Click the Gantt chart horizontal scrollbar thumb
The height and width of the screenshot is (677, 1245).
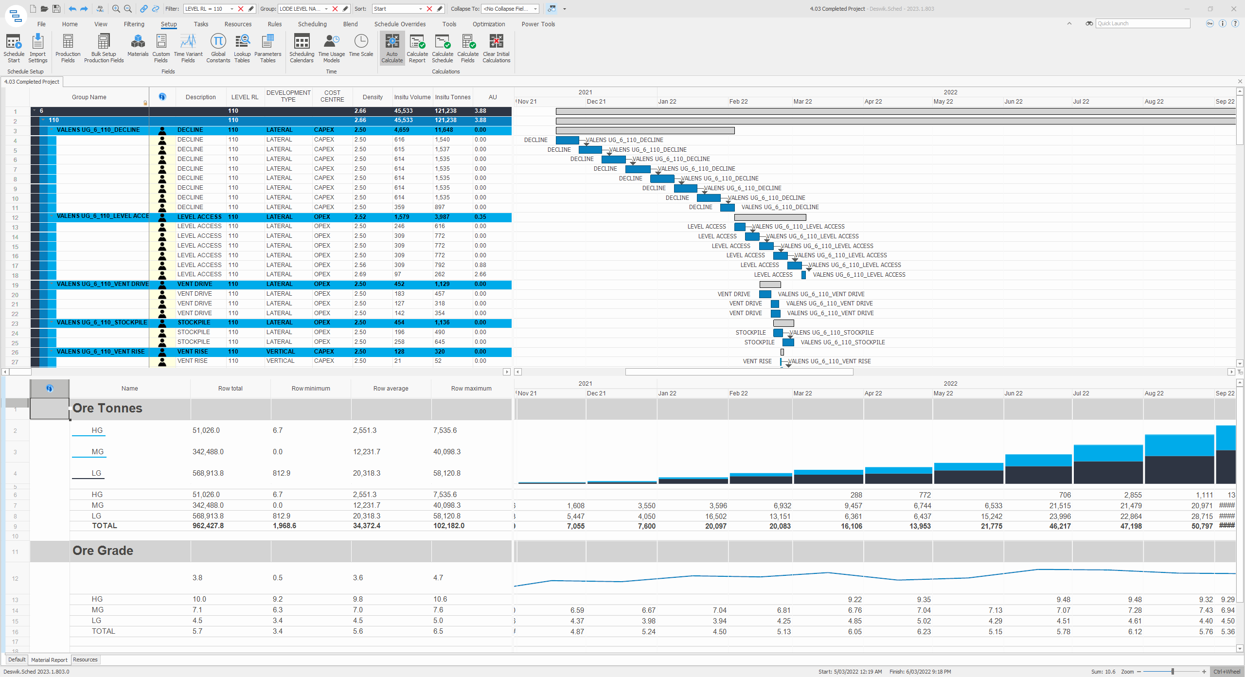coord(739,372)
